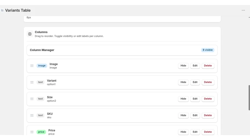Delete the Price column
Viewport: 250px width, 140px height.
point(208,132)
